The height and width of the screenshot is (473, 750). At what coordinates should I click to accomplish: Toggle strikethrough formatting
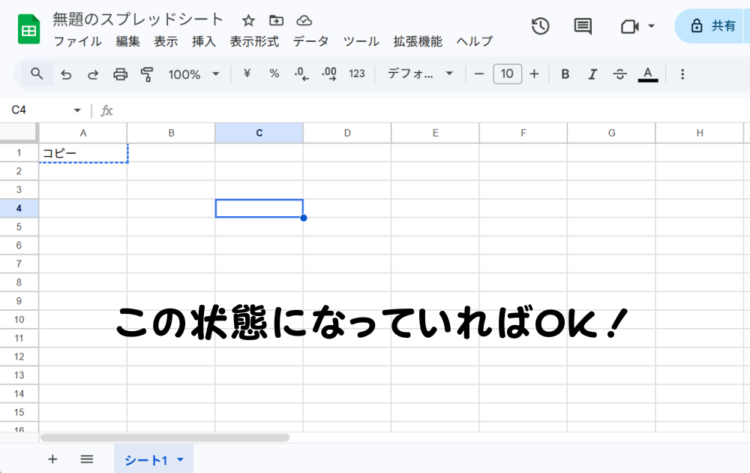[619, 74]
